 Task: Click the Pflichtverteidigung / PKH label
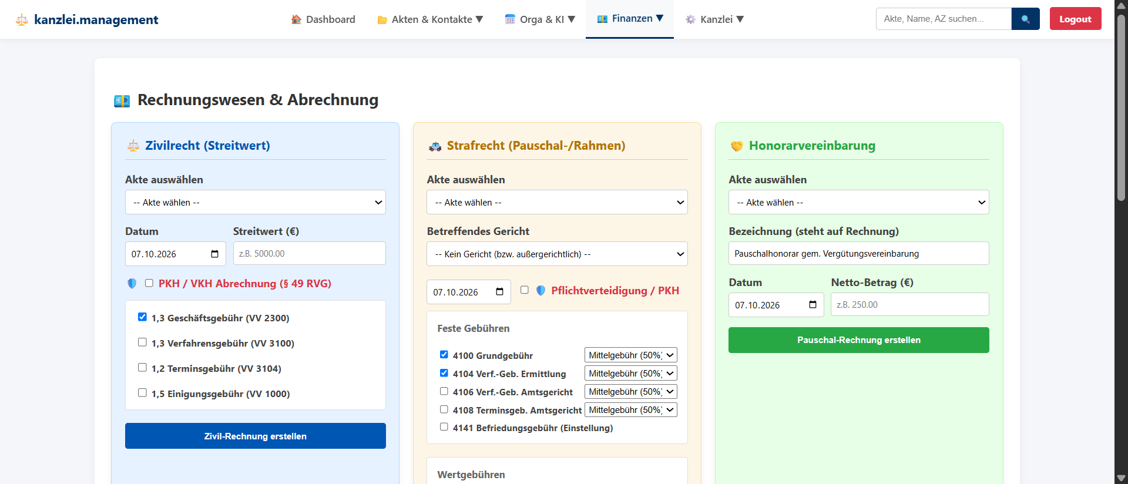tap(615, 291)
